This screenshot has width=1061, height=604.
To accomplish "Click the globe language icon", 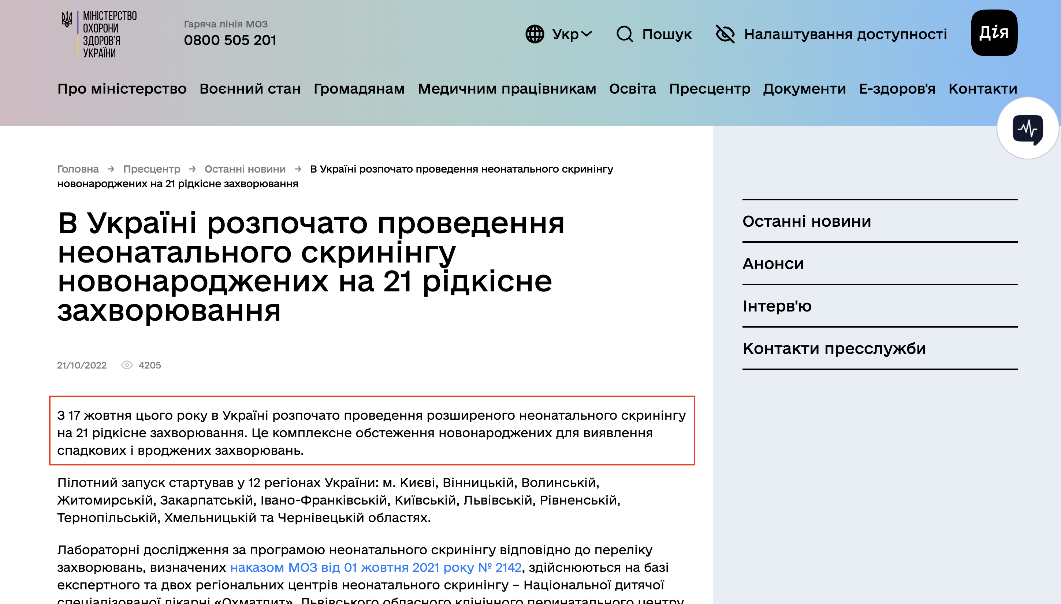I will tap(535, 35).
